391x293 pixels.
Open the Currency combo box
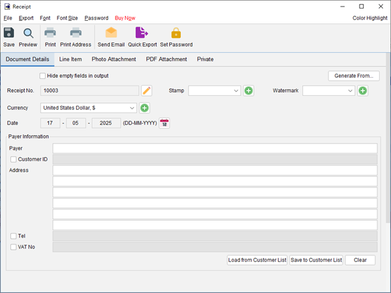click(89, 108)
